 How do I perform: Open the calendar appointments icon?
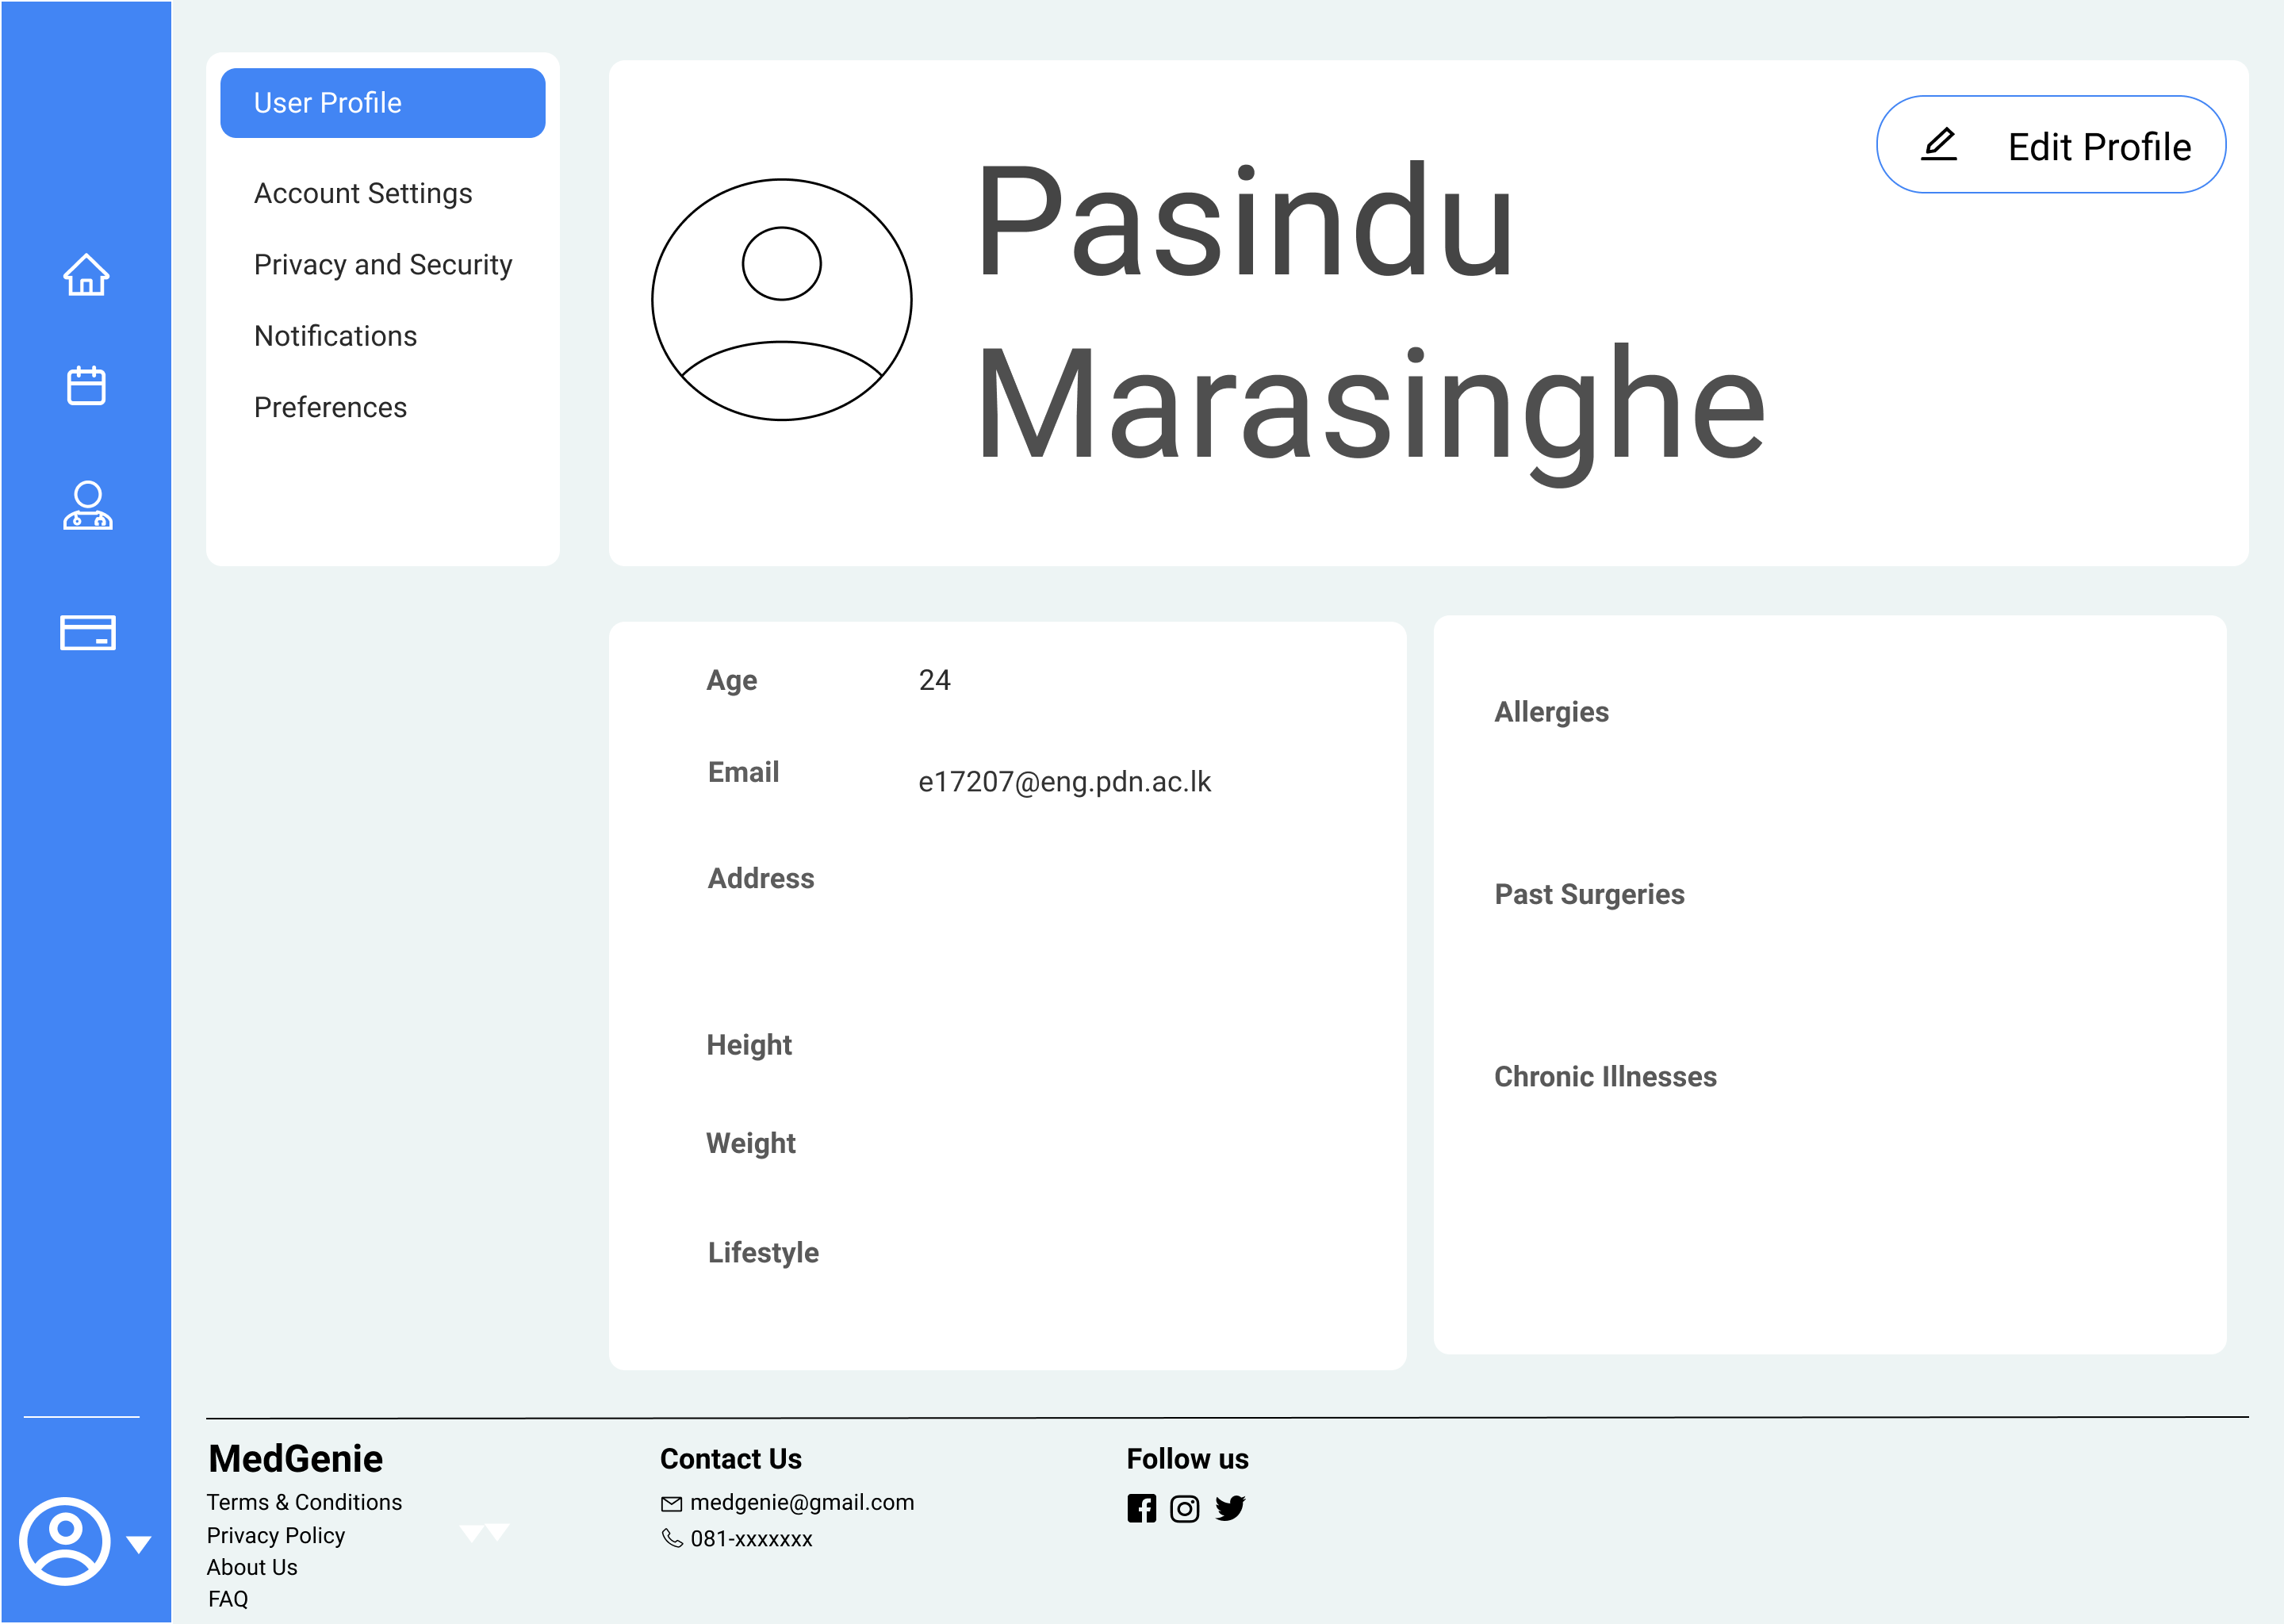pos(86,386)
